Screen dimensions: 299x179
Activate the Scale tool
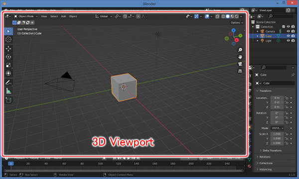click(x=8, y=65)
